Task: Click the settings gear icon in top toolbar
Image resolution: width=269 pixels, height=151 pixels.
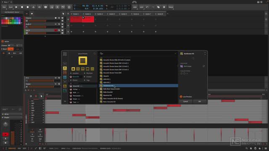Action: (x=164, y=7)
